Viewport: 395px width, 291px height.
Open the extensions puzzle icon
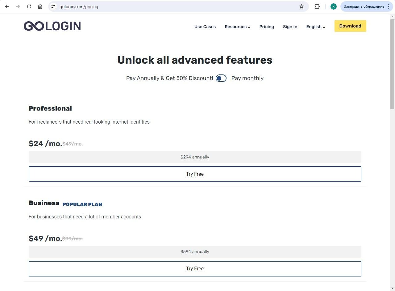(x=317, y=6)
